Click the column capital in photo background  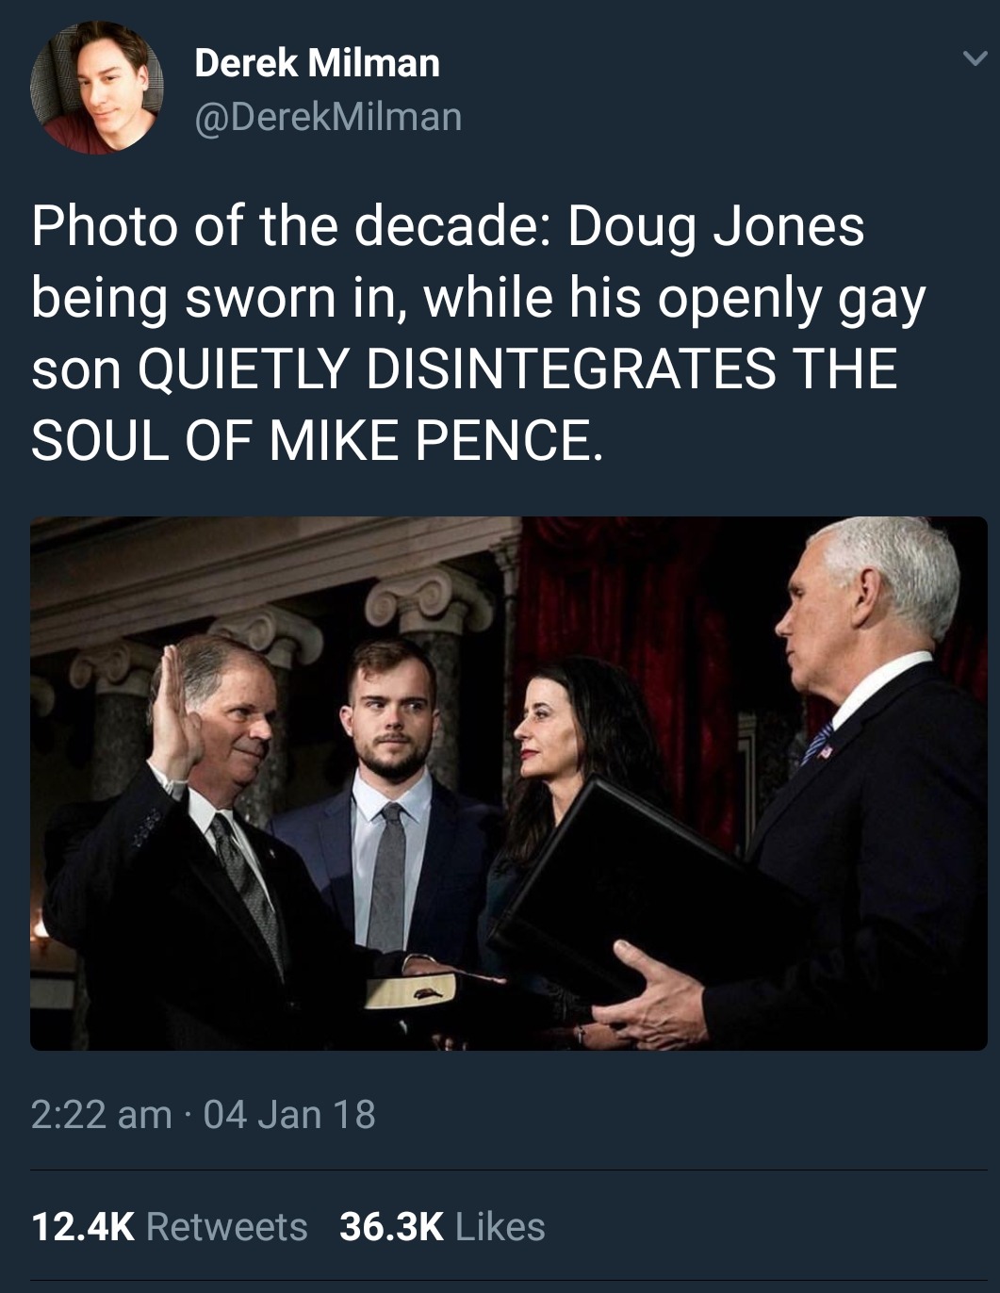pyautogui.click(x=429, y=596)
